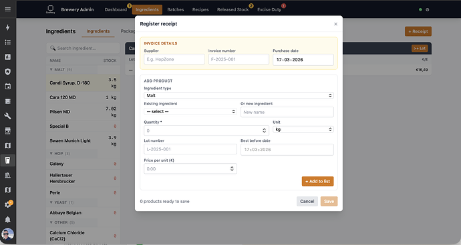Screen dimensions: 461x245
Task: Click the Price per unit input field
Action: 190,169
